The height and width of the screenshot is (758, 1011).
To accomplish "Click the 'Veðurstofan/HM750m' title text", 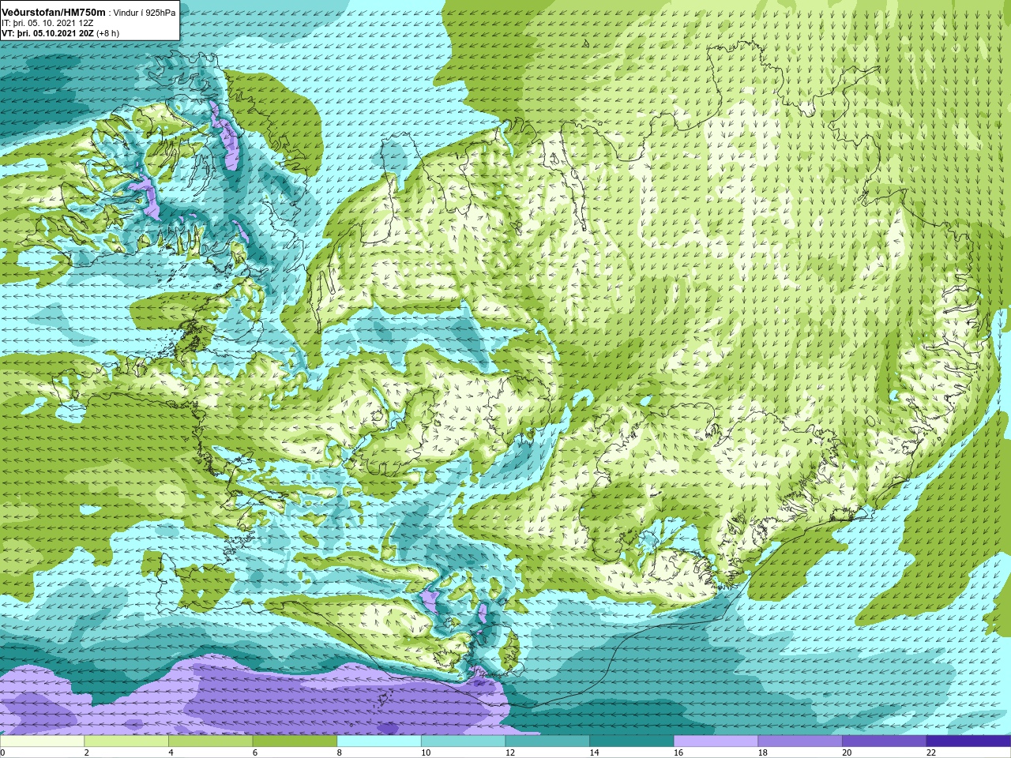I will (x=53, y=12).
